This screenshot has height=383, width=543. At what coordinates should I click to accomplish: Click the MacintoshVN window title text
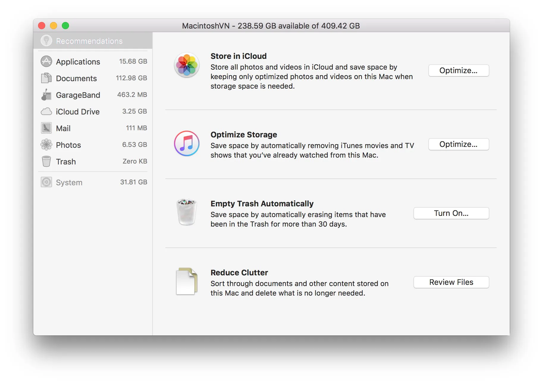pyautogui.click(x=271, y=26)
